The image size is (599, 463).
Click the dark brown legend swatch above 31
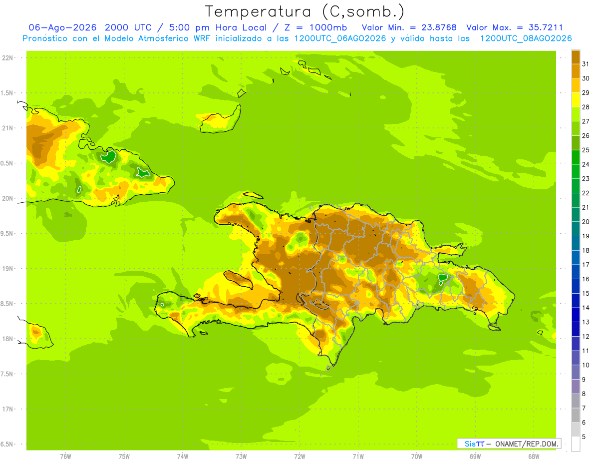tap(576, 56)
